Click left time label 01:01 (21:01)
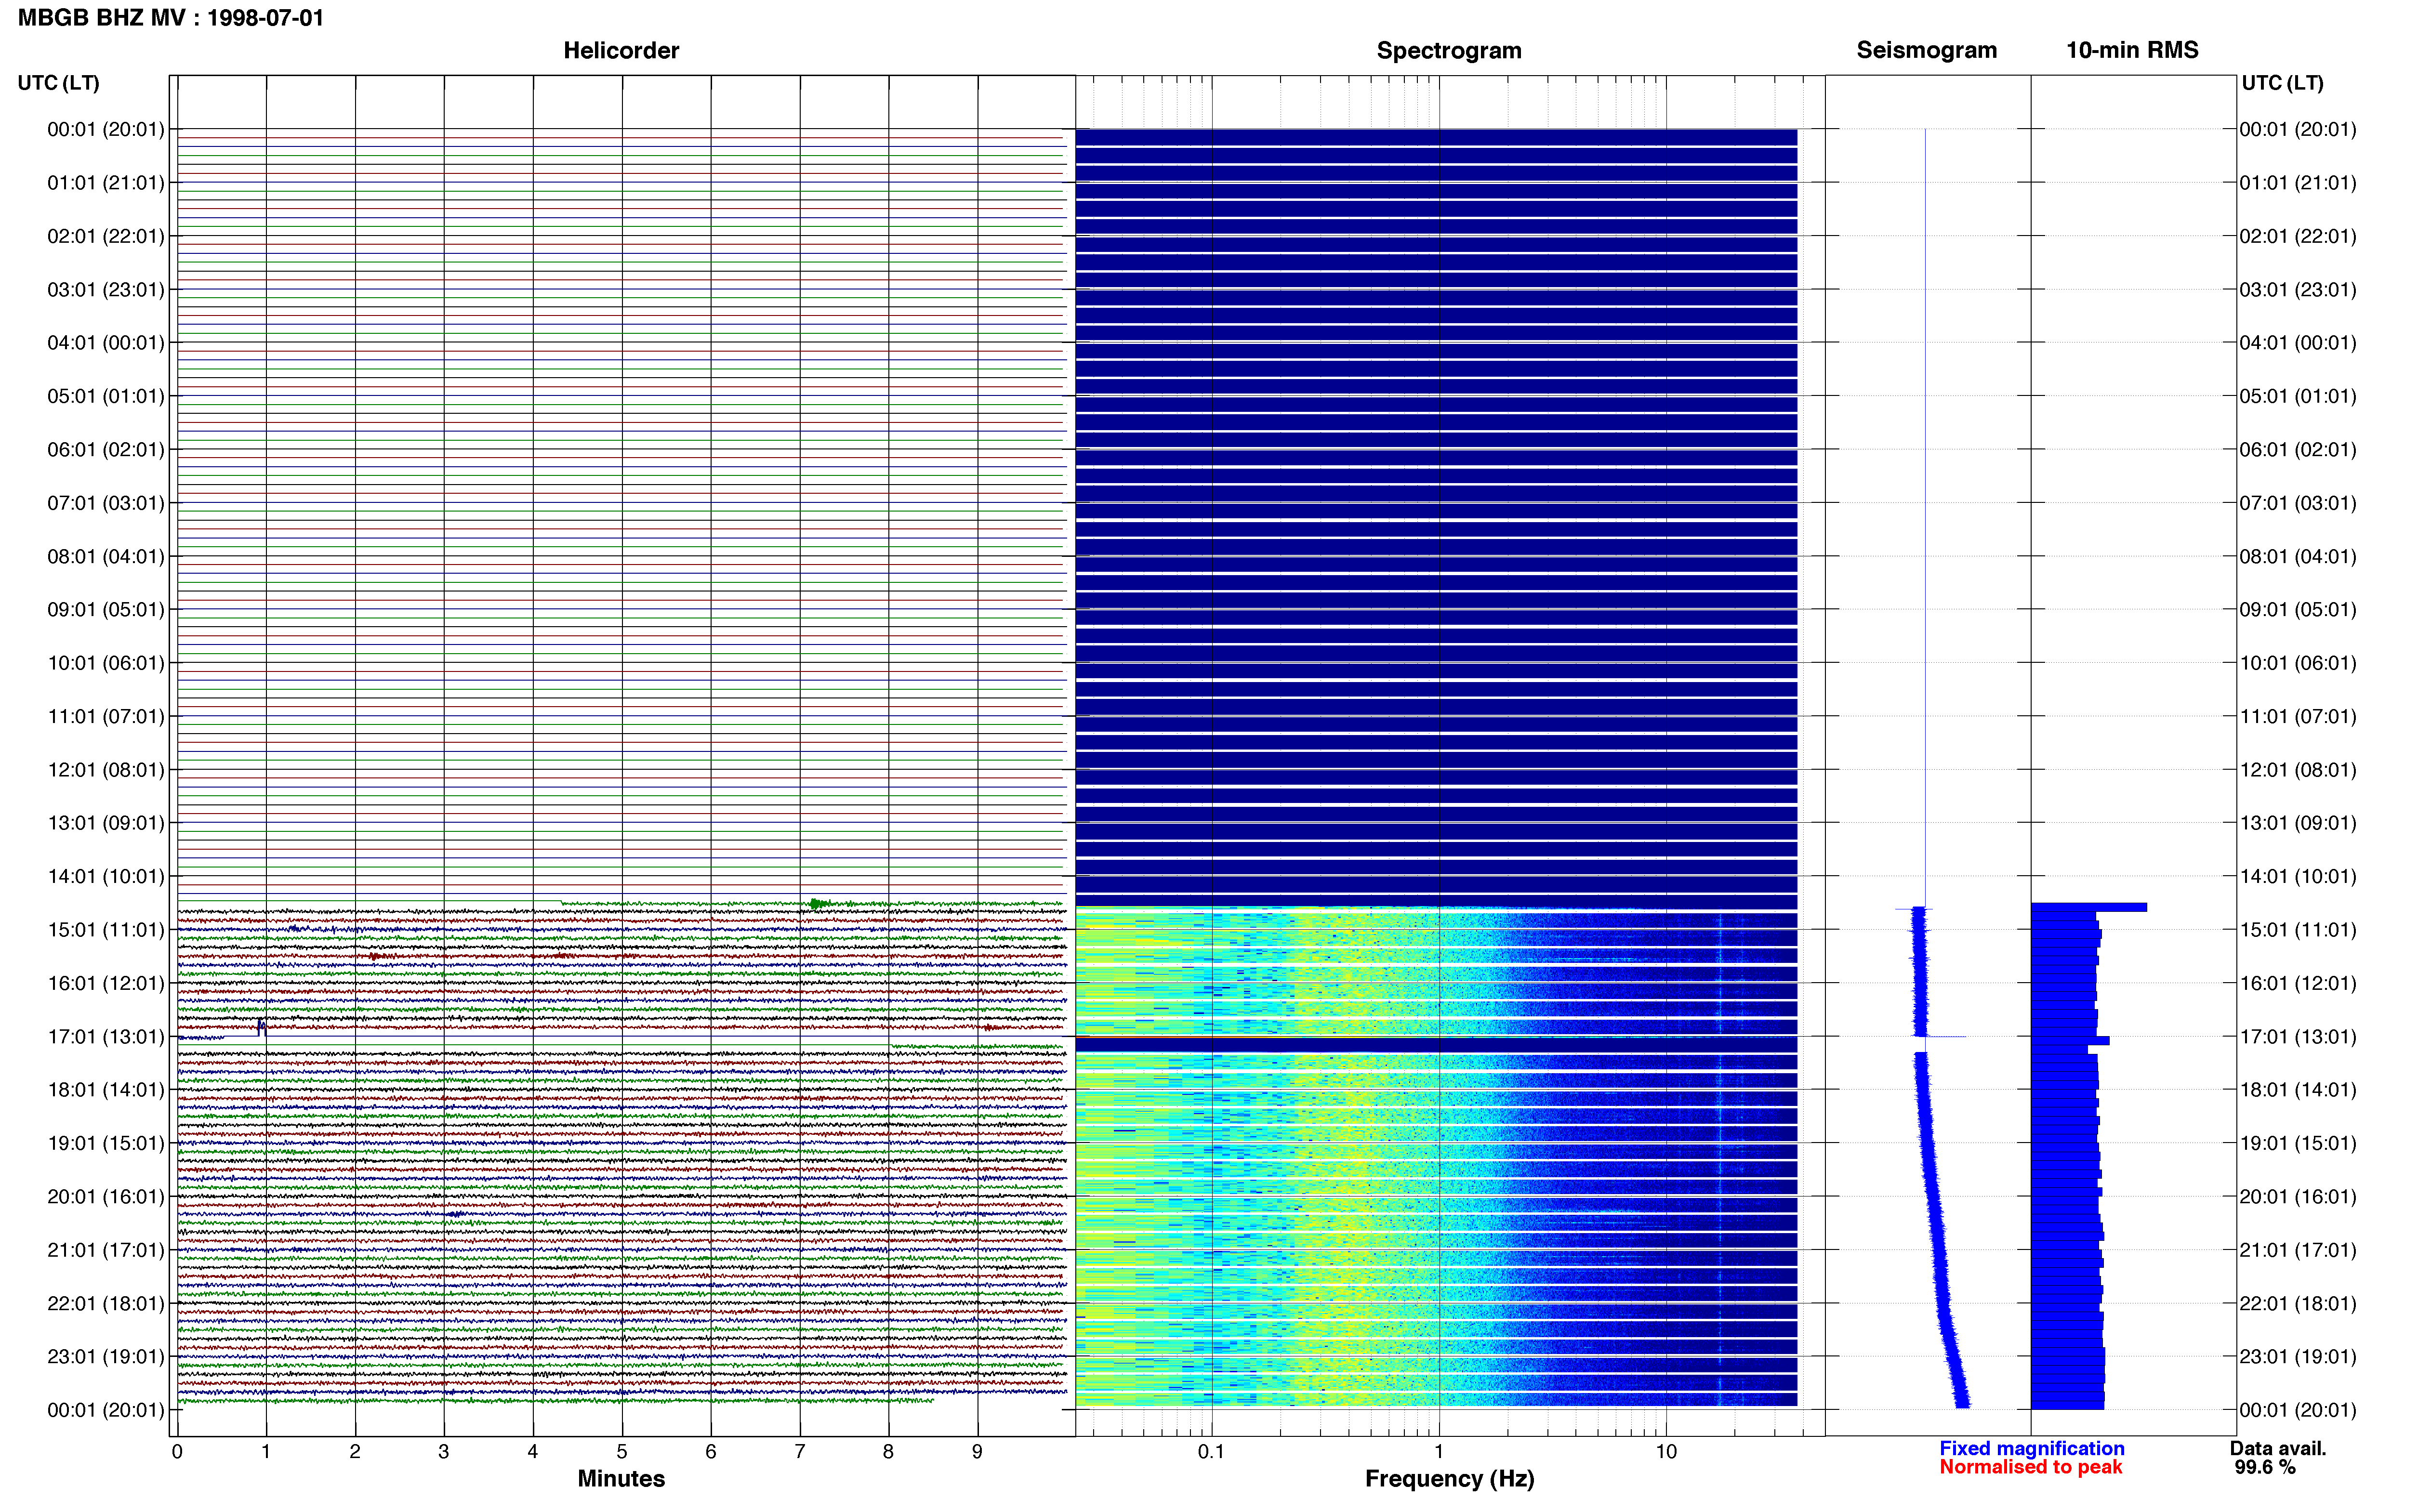The width and height of the screenshot is (2418, 1512). (106, 183)
